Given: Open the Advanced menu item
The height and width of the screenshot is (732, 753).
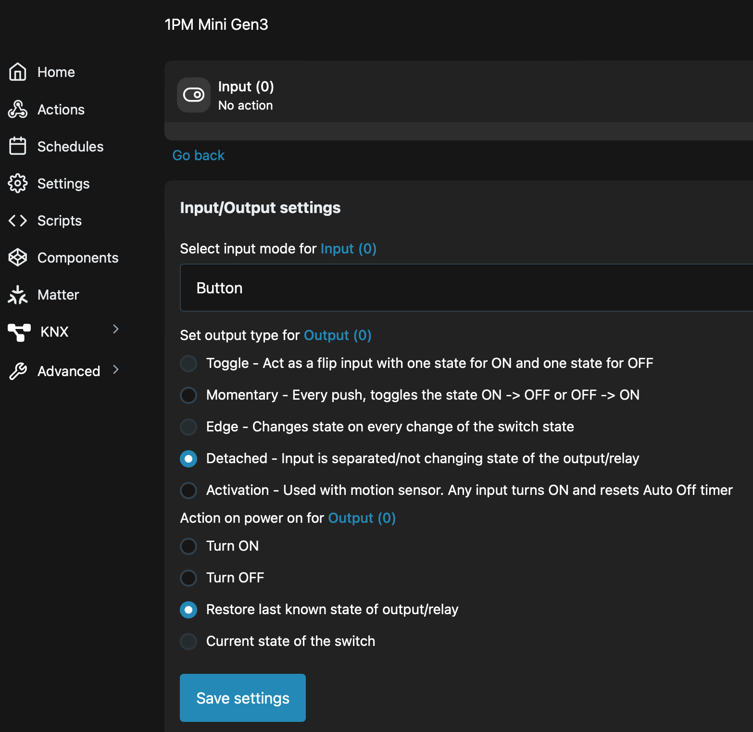Looking at the screenshot, I should point(69,371).
